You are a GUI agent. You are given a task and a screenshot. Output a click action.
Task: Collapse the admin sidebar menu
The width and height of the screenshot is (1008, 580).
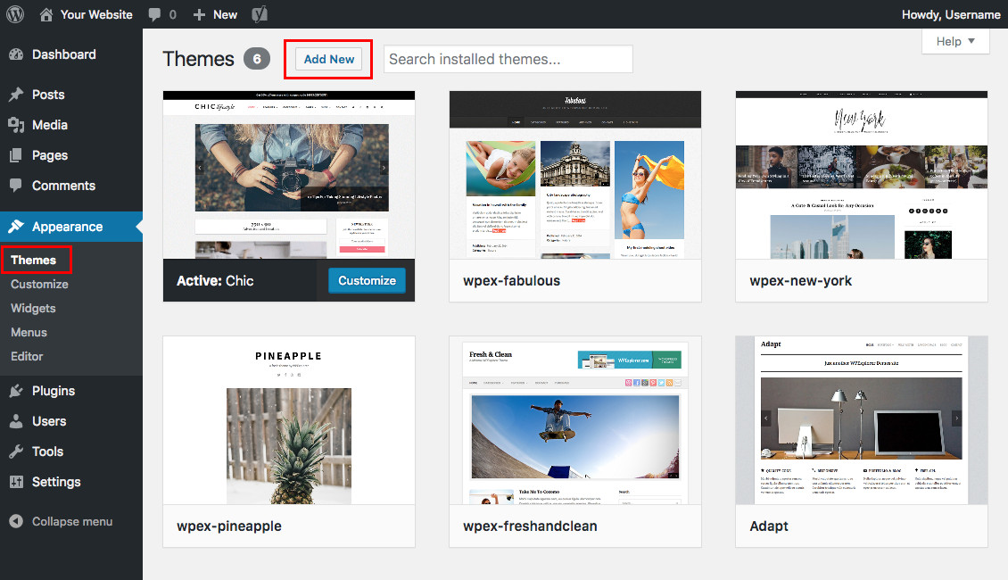[61, 521]
